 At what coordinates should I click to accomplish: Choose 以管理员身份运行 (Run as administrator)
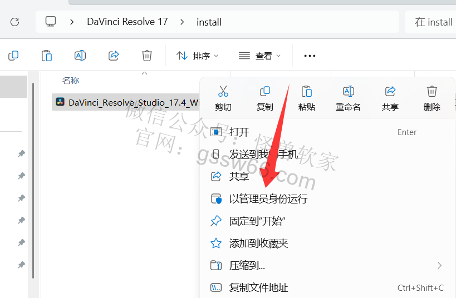point(327,198)
